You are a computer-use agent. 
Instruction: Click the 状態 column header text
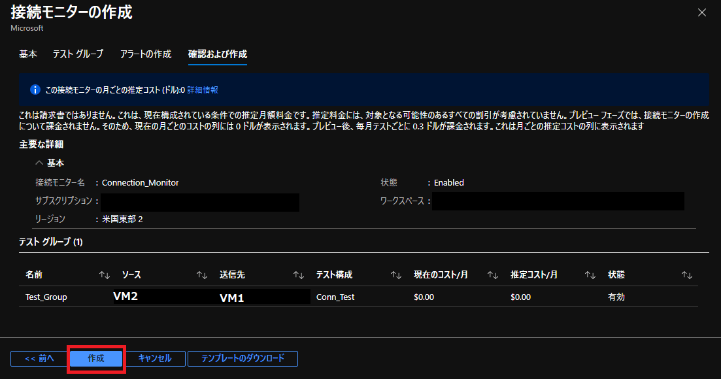[616, 274]
